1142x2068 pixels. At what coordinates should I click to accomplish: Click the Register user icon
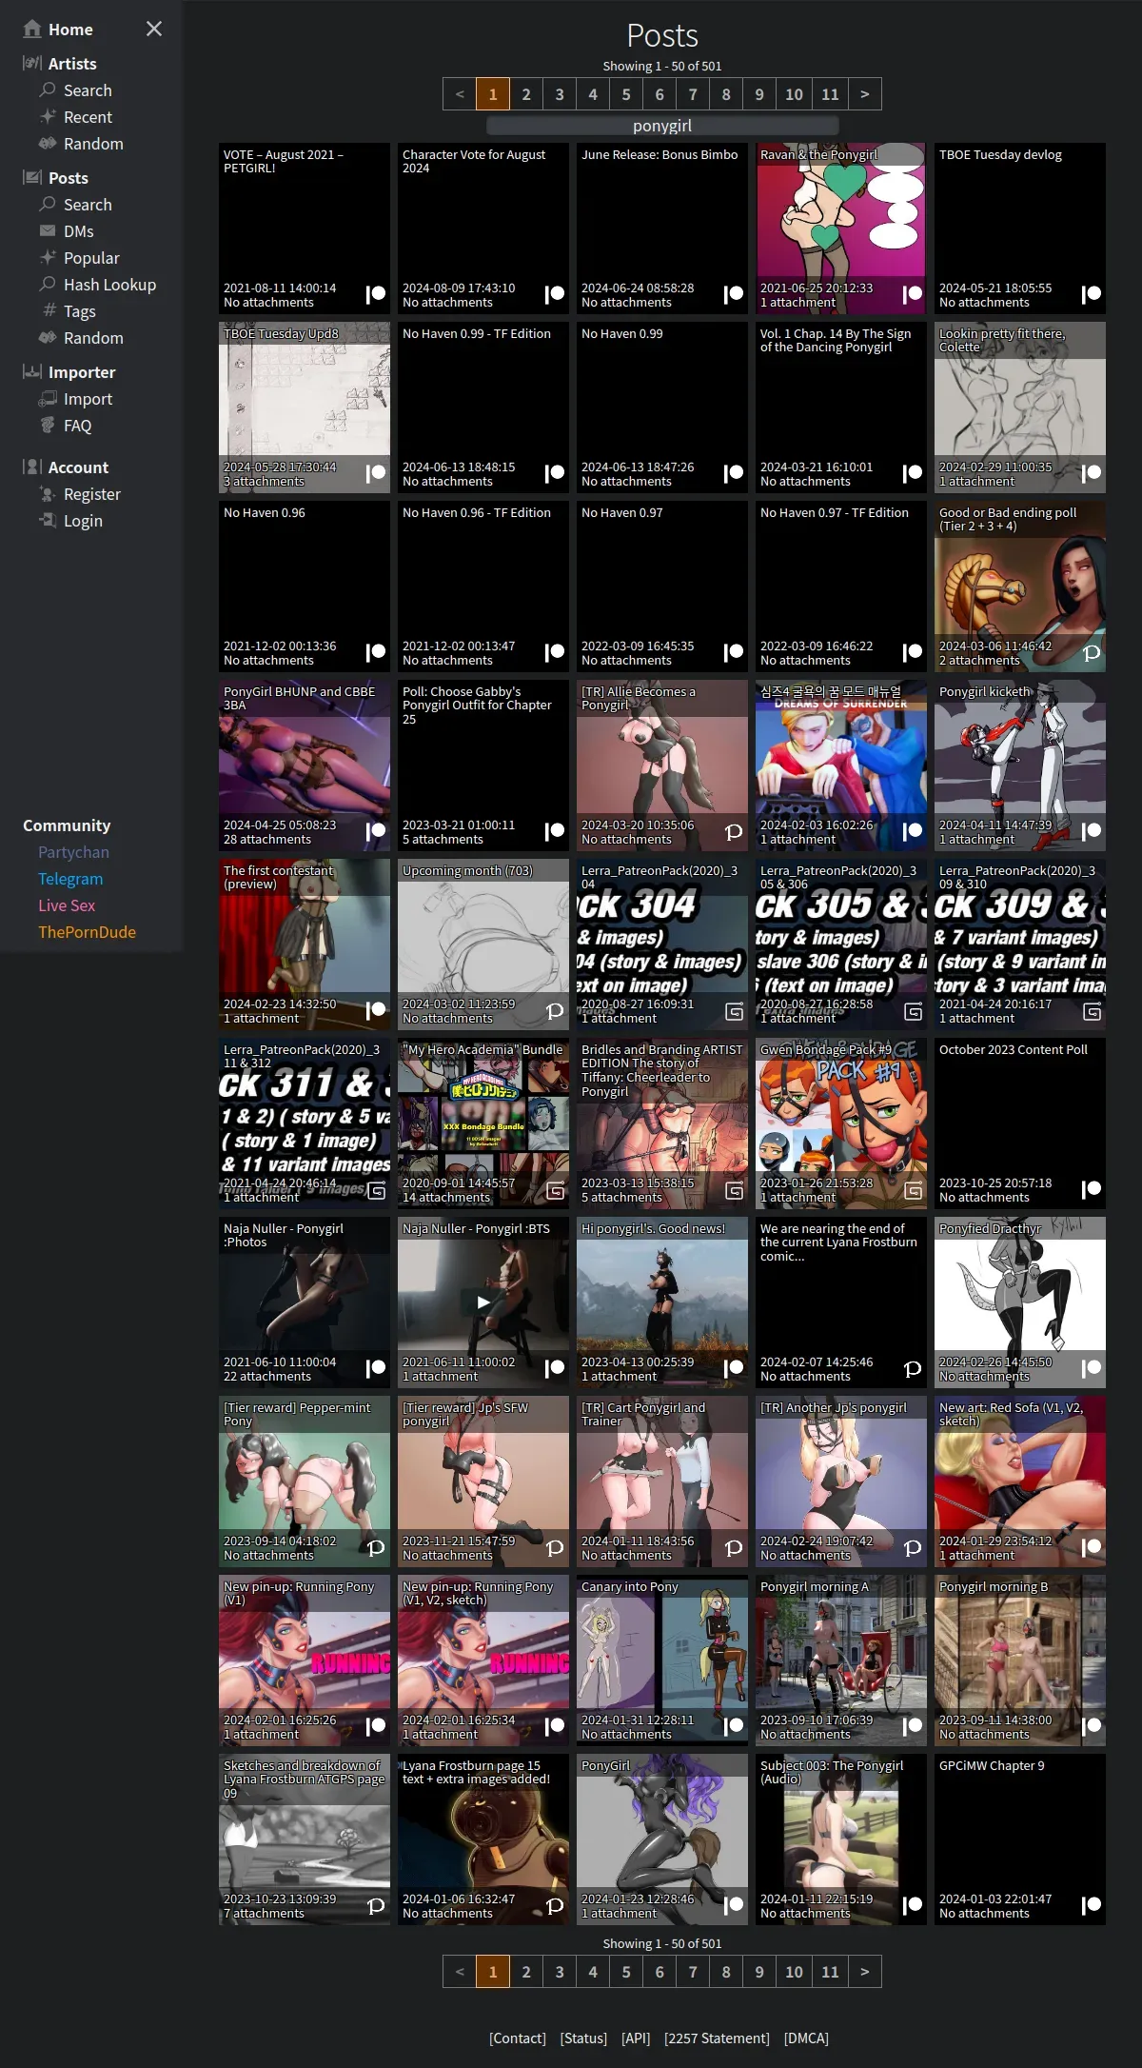coord(48,494)
